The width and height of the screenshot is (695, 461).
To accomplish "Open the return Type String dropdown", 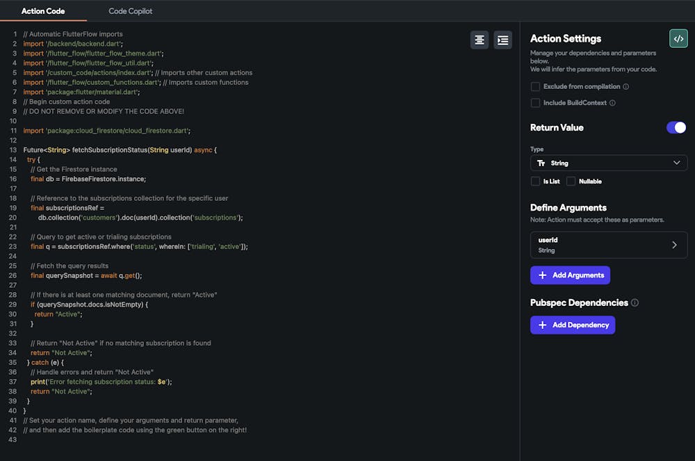I will 608,163.
